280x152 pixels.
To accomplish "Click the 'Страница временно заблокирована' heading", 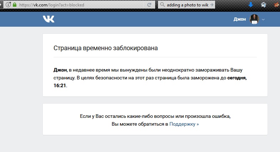I will [106, 48].
